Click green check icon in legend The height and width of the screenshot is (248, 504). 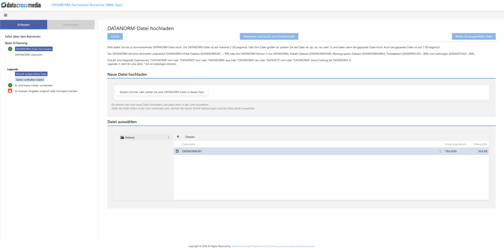[10, 85]
